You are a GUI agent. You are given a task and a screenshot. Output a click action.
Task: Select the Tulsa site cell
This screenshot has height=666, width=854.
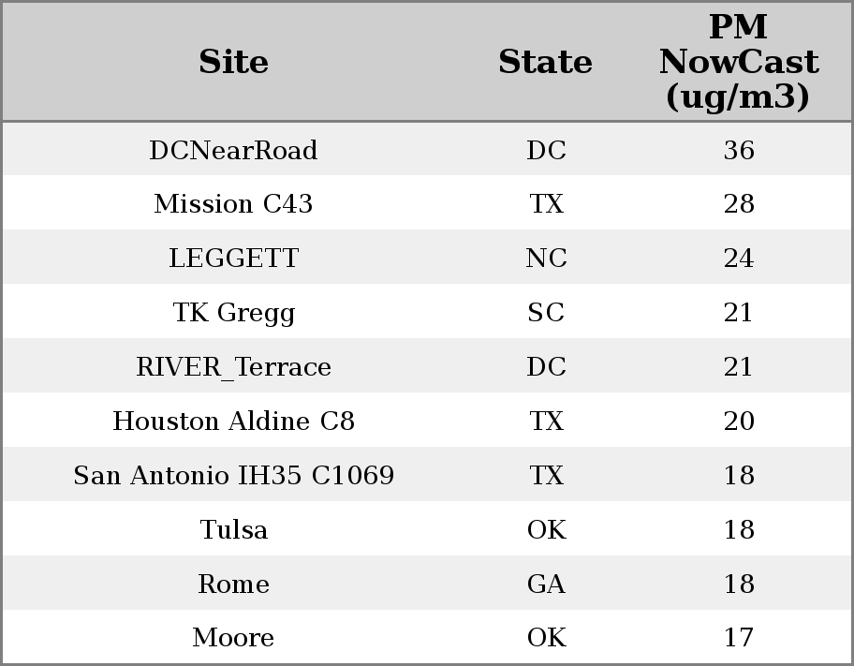click(233, 530)
